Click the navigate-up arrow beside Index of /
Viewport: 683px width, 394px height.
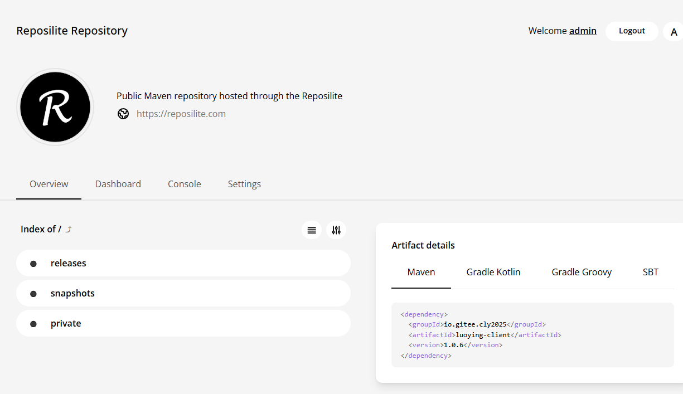coord(68,228)
